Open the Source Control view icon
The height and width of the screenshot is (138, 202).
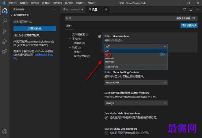[x=5, y=31]
